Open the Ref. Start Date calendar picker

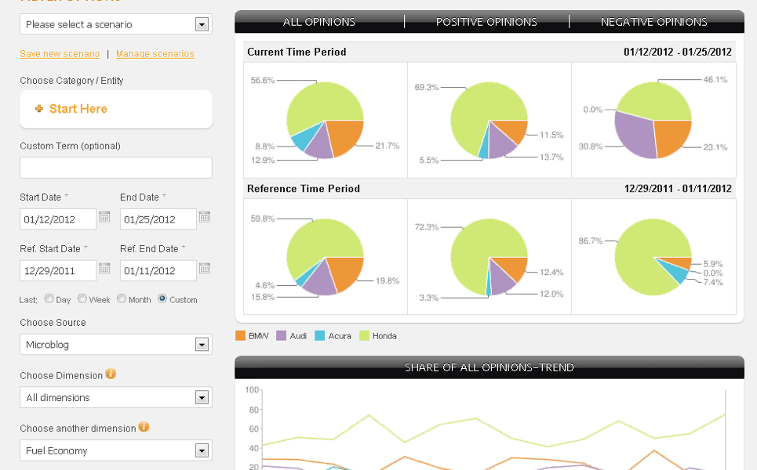click(x=104, y=269)
